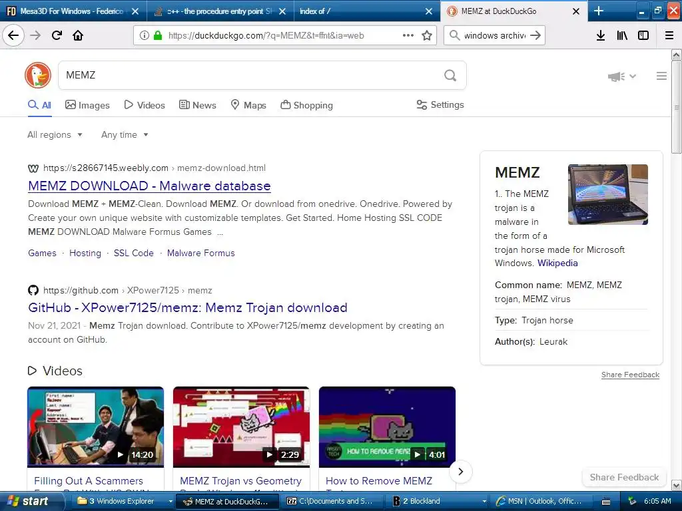Image resolution: width=682 pixels, height=511 pixels.
Task: Play the 2:29 Geometry Dash video thumbnail
Action: pyautogui.click(x=241, y=427)
